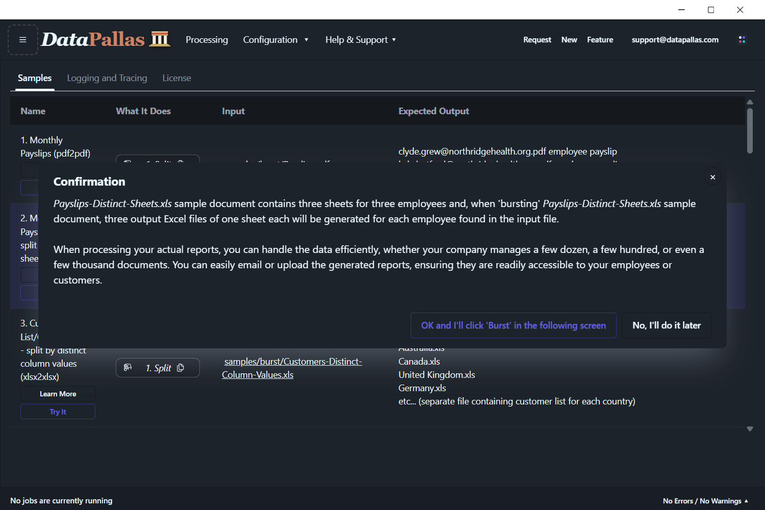Viewport: 765px width, 510px height.
Task: Click the 'No jobs are currently running' status text
Action: click(x=61, y=501)
